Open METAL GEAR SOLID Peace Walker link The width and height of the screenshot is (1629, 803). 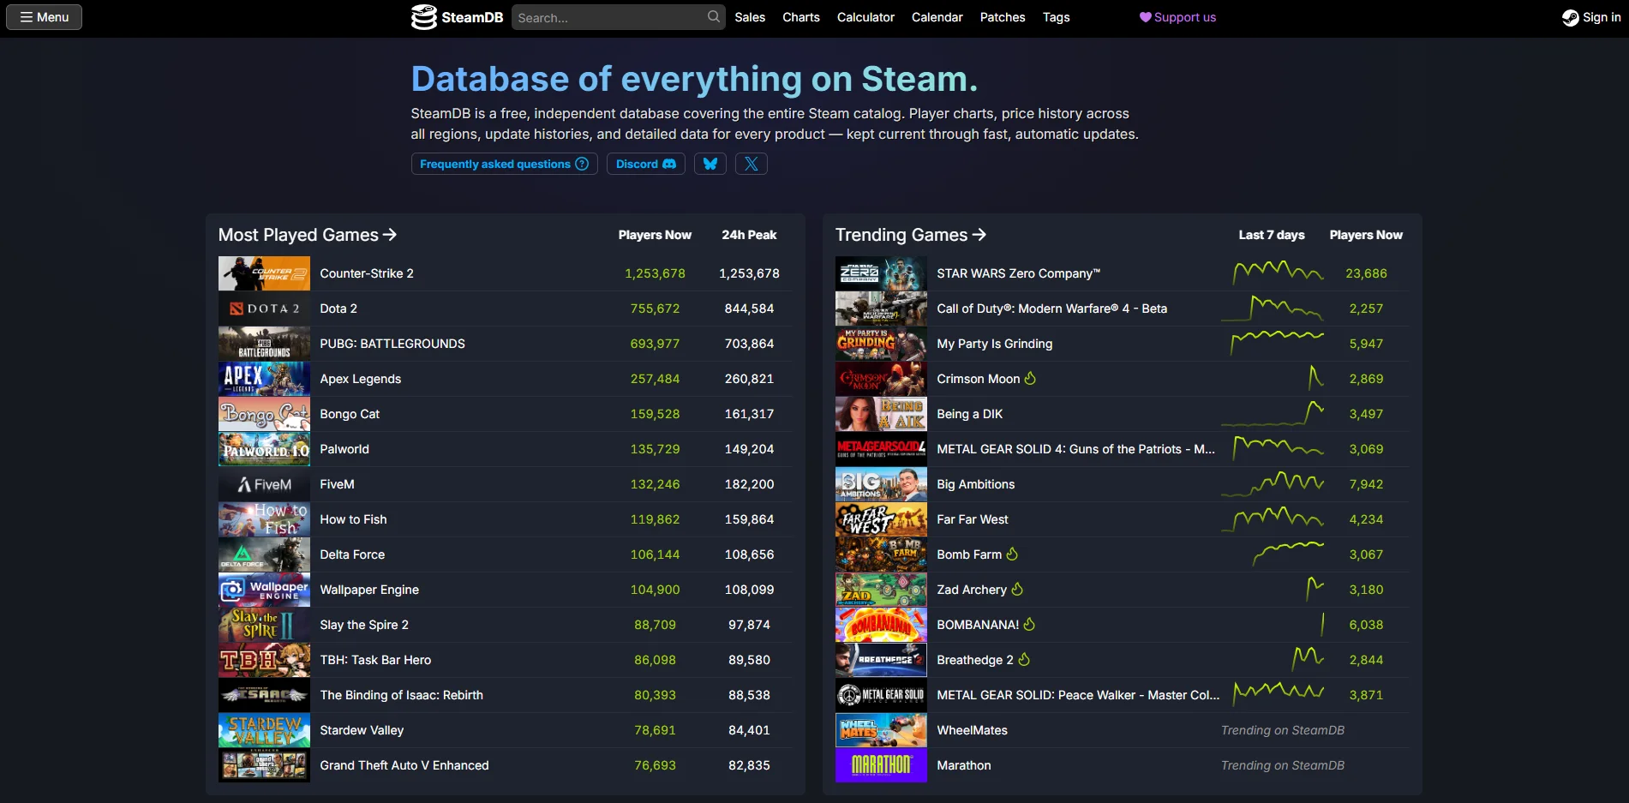1078,695
